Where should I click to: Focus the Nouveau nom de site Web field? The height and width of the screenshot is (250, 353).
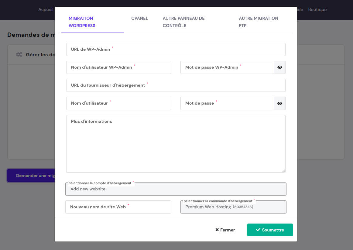(x=118, y=207)
